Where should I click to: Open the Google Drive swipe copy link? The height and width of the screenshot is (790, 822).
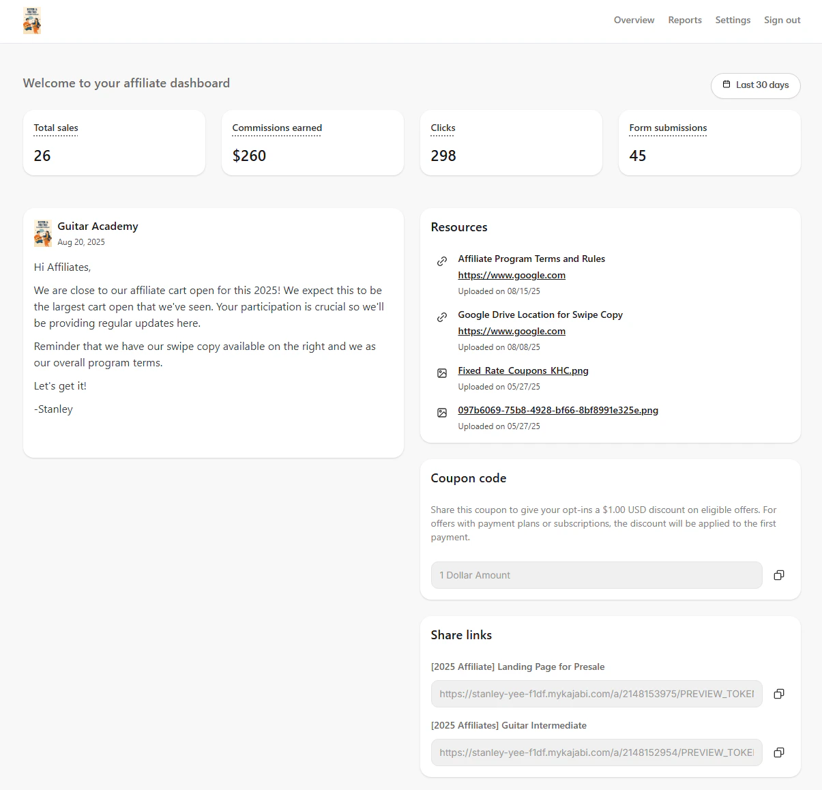point(511,331)
